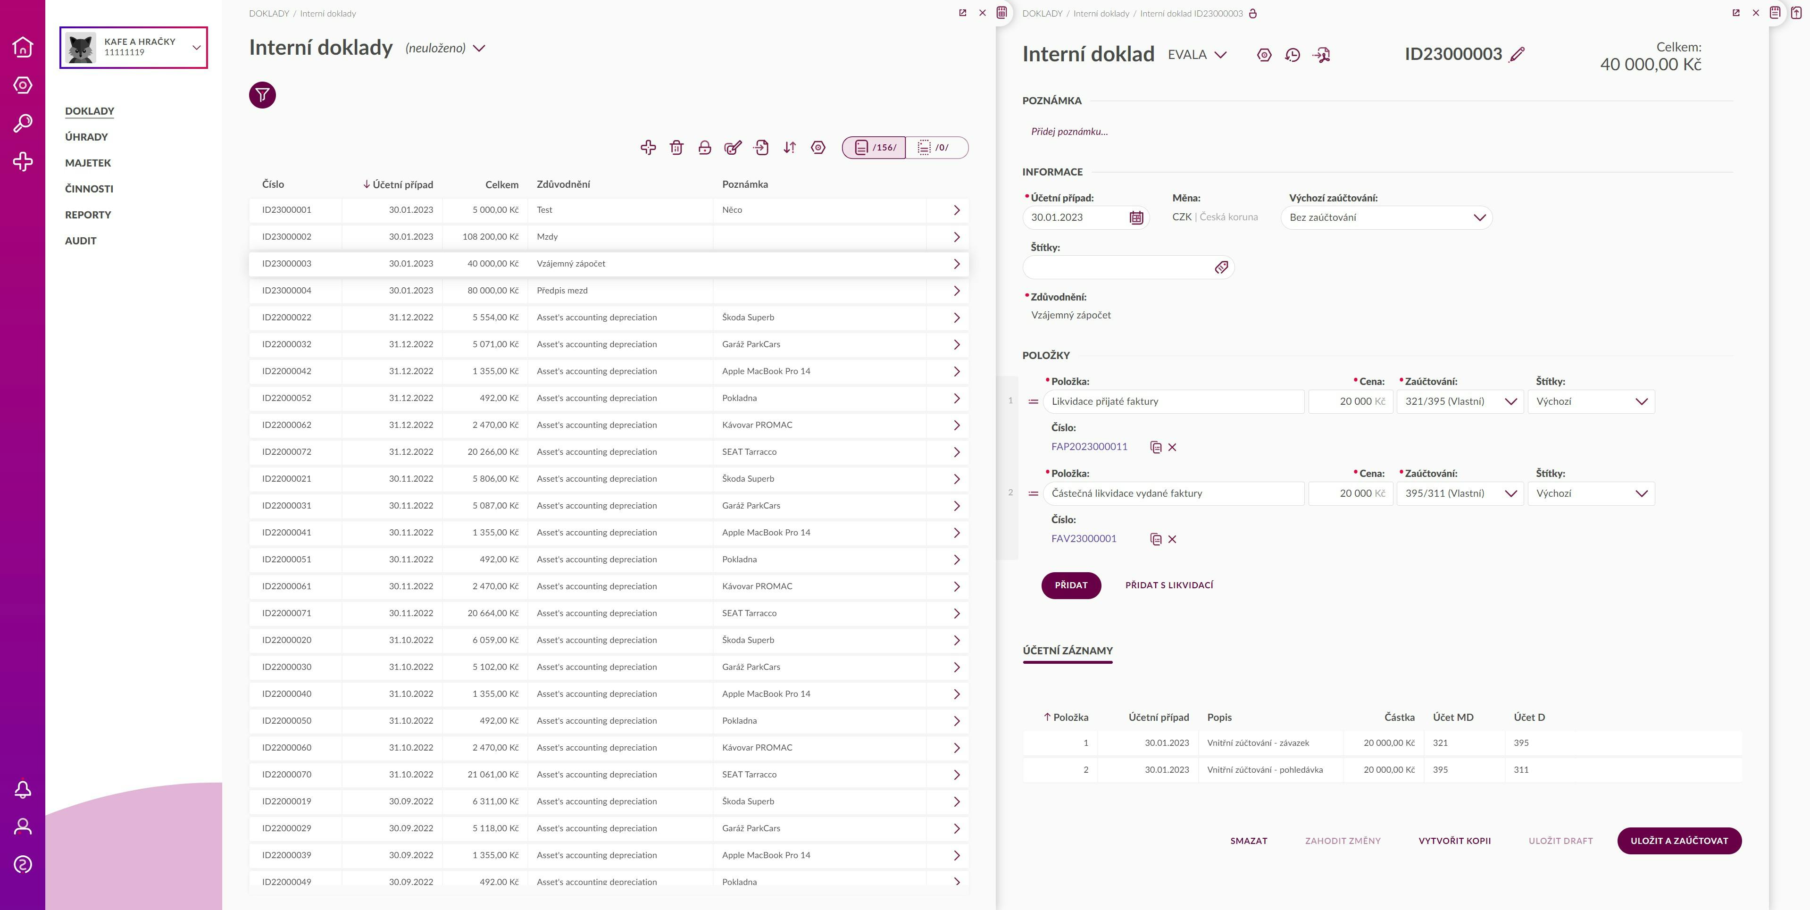1810x910 pixels.
Task: Click the bulk edit pencil icon in toolbar
Action: [733, 148]
